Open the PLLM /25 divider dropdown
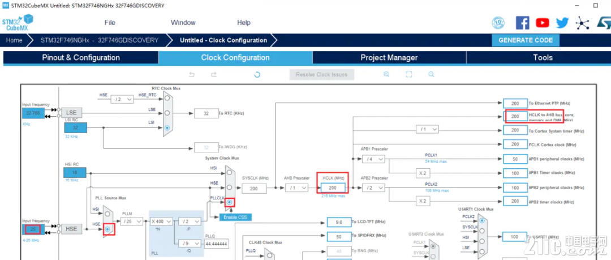This screenshot has width=611, height=260. pyautogui.click(x=132, y=221)
